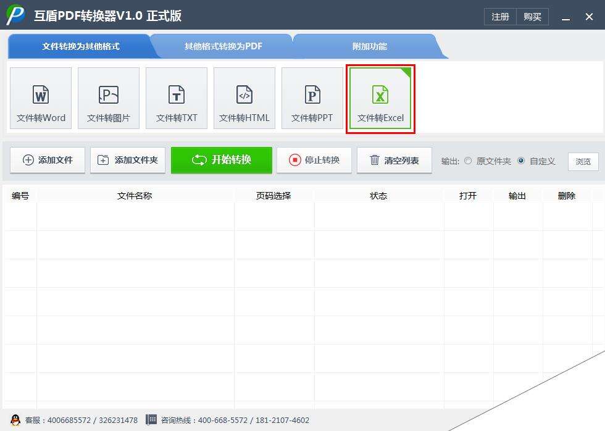Image resolution: width=605 pixels, height=431 pixels.
Task: Click the QQ penguin customer service icon
Action: coord(15,420)
